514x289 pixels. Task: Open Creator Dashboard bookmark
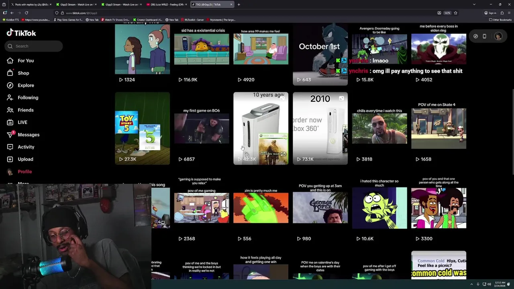point(148,20)
